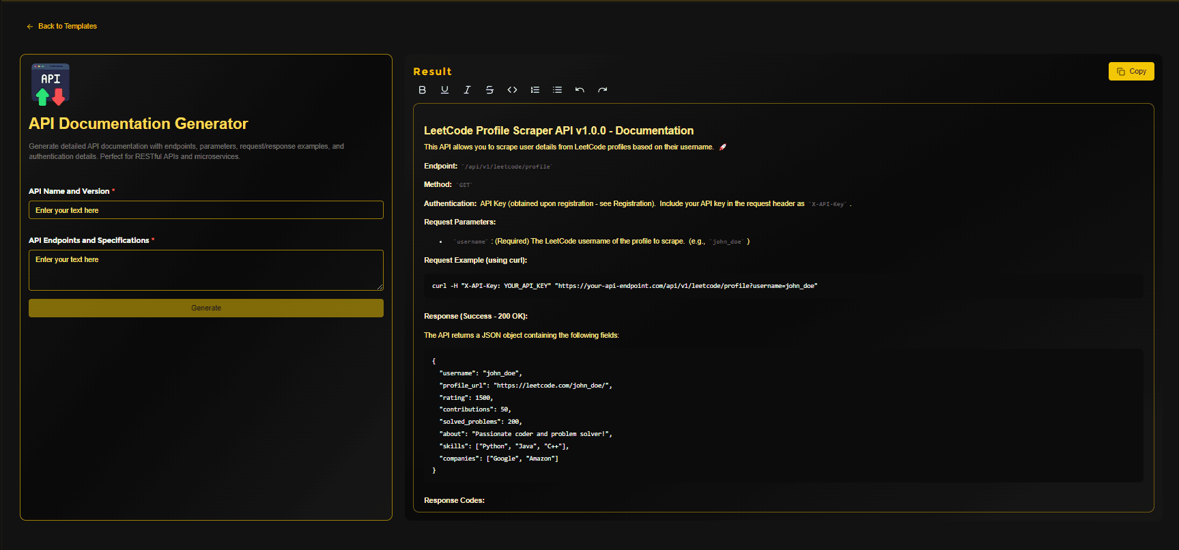Click the API Documentation Generator title
The height and width of the screenshot is (550, 1179).
point(138,124)
